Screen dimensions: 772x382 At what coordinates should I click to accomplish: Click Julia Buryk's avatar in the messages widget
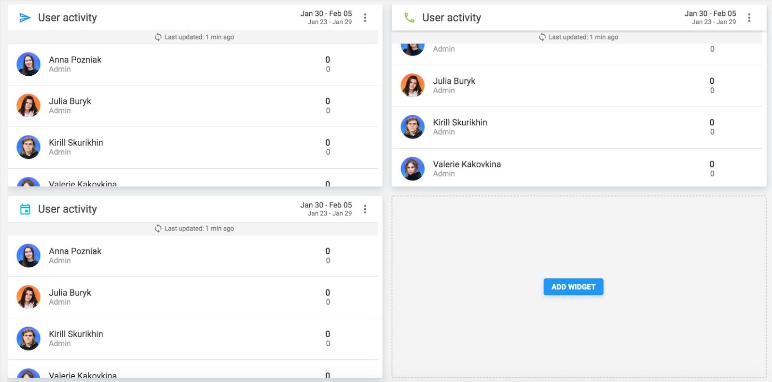[28, 106]
